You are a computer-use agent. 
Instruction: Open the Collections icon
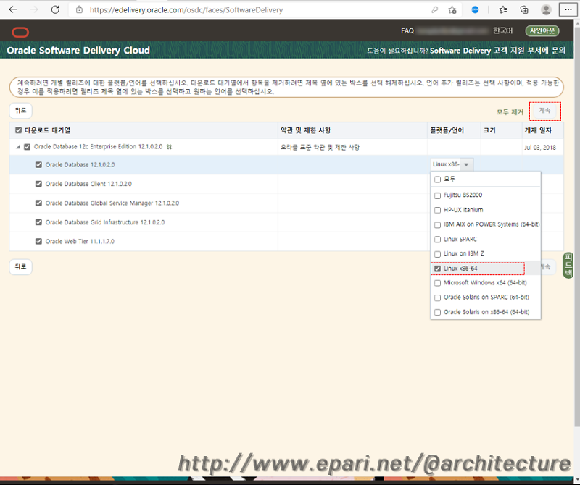[x=524, y=10]
